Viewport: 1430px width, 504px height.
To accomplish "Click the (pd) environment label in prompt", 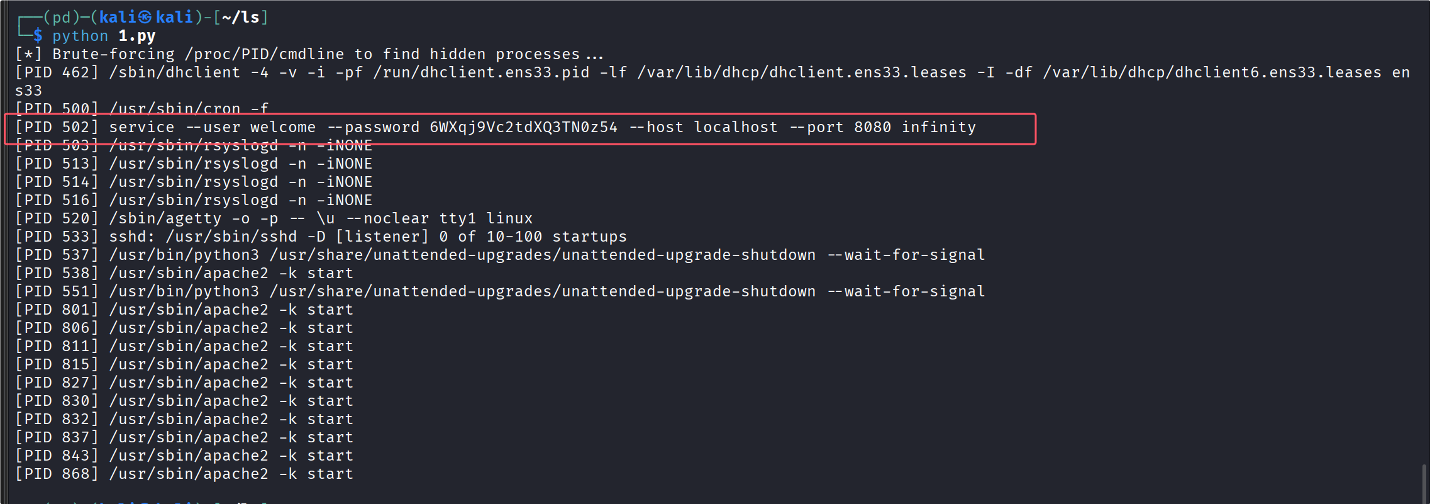I will click(62, 17).
